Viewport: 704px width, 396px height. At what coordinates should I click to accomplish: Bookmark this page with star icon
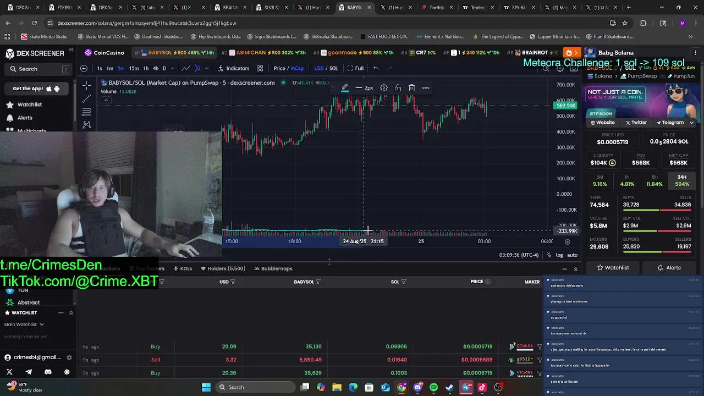pyautogui.click(x=625, y=23)
